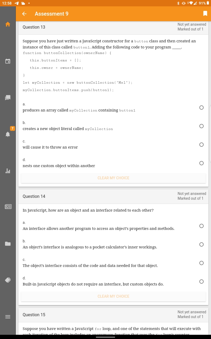211x339 pixels.
Task: View notifications using the bell icon
Action: pos(8,134)
